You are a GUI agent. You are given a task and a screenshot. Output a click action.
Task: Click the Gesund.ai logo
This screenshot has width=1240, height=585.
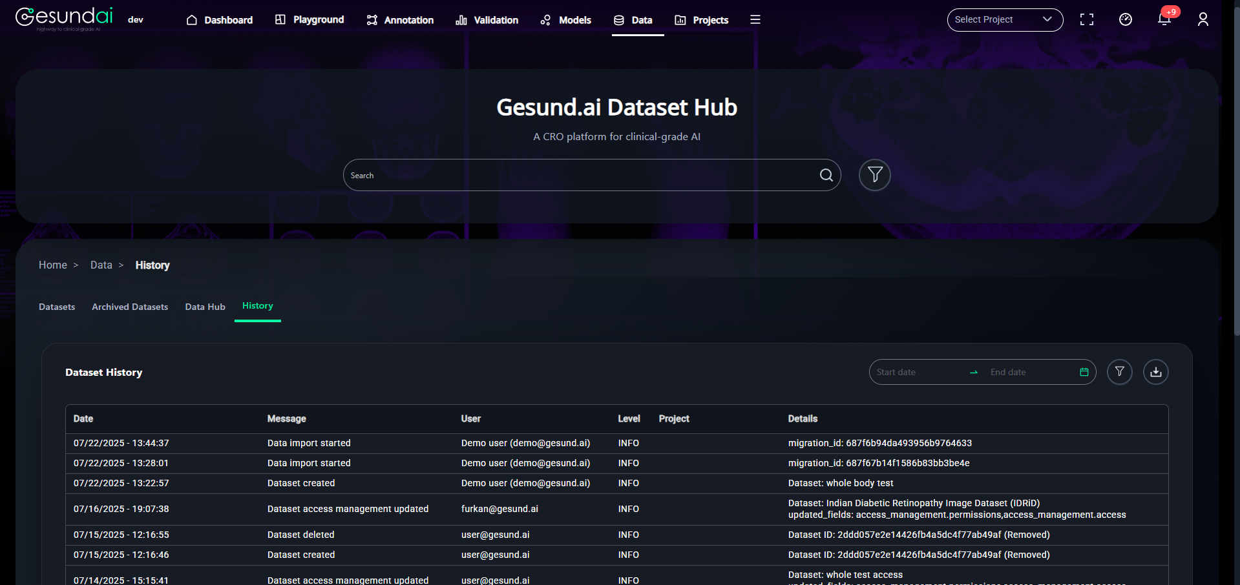pyautogui.click(x=64, y=19)
